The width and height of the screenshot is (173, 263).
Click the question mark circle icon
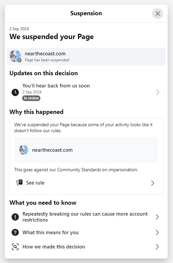[15, 233]
